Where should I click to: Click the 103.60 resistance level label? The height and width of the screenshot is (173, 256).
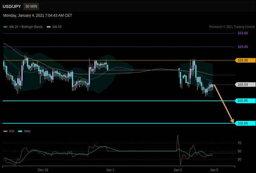[243, 33]
